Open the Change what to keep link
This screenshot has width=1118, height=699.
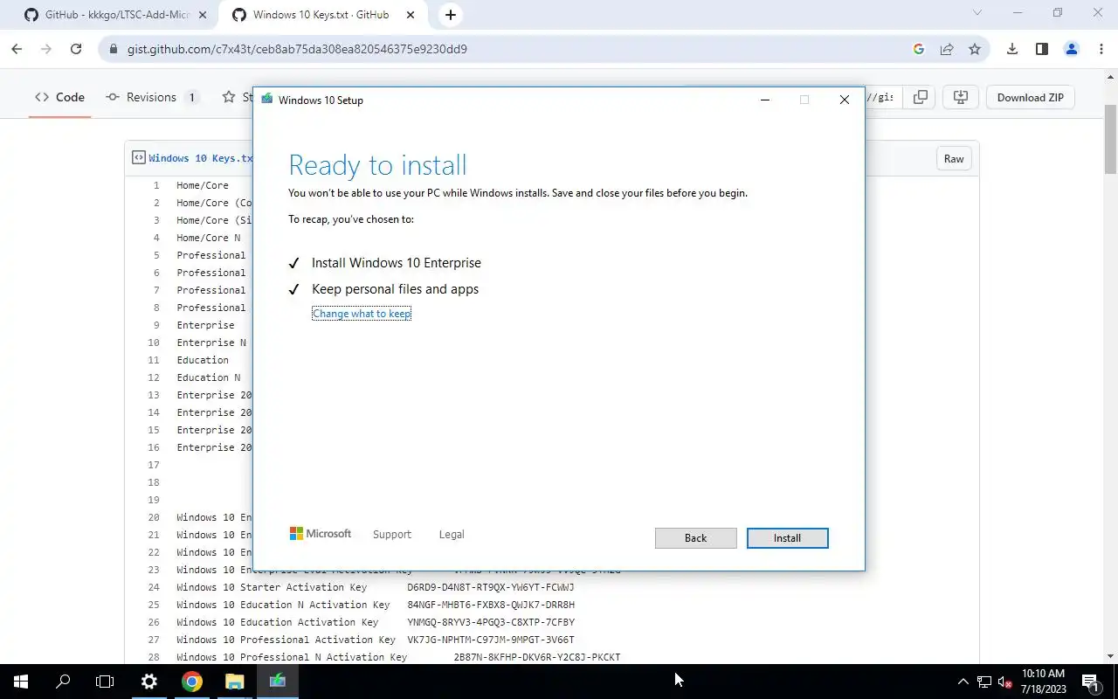[x=362, y=314]
